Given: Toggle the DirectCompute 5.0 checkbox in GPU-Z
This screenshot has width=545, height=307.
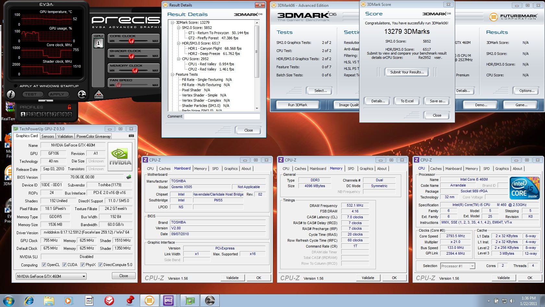Looking at the screenshot, I should (100, 265).
